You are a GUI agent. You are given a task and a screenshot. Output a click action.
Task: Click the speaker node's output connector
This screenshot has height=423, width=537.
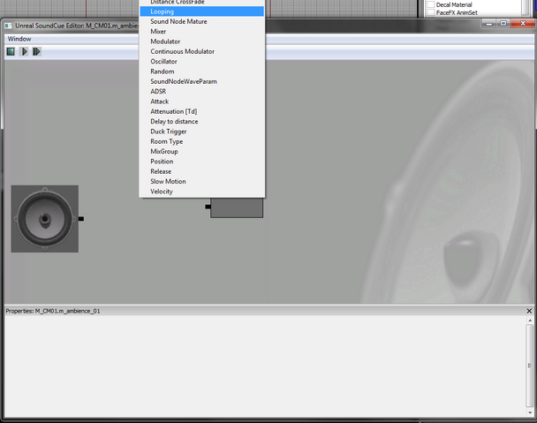[81, 218]
